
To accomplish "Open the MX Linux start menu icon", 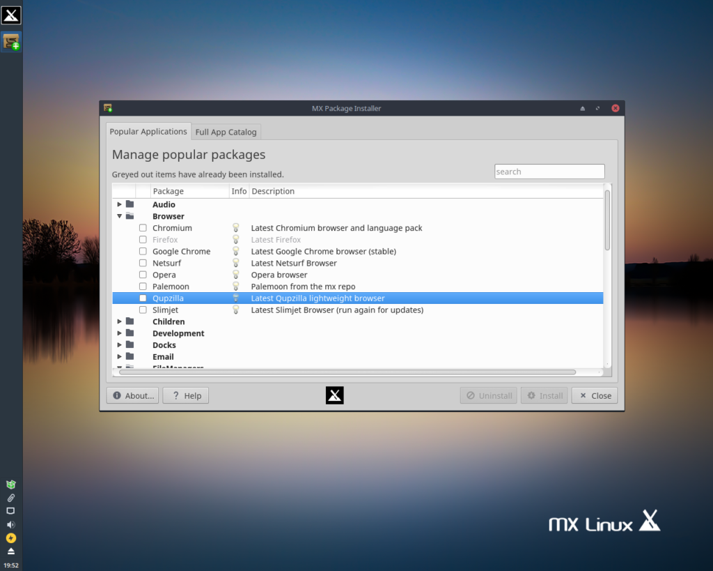I will click(11, 15).
